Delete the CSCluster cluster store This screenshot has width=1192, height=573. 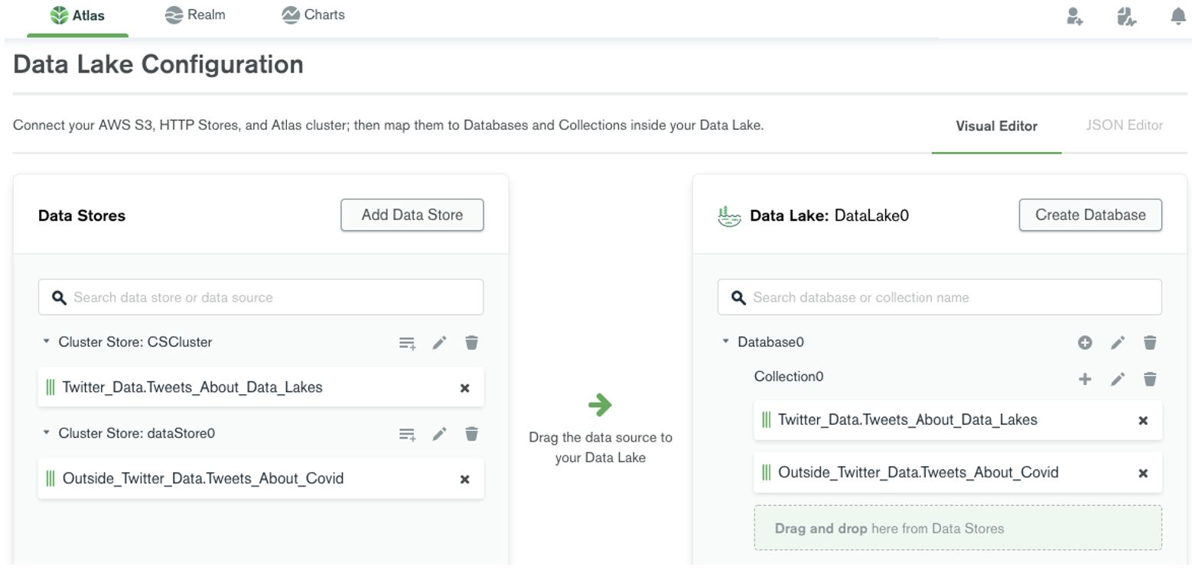(471, 342)
